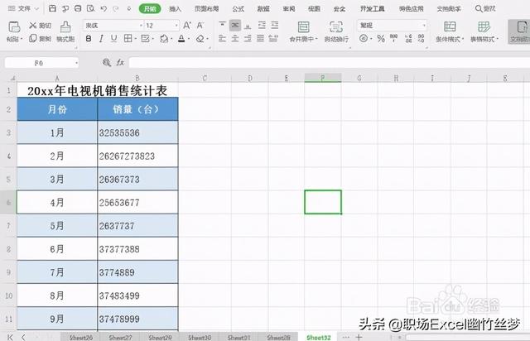Click the 剪切 (Cut) button
The height and width of the screenshot is (341, 530).
40,26
